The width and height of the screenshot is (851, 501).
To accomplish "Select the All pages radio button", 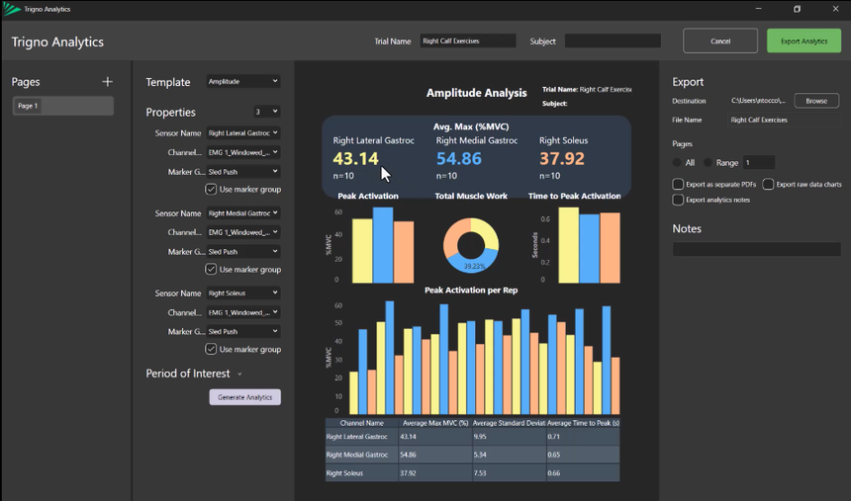I will pos(678,162).
